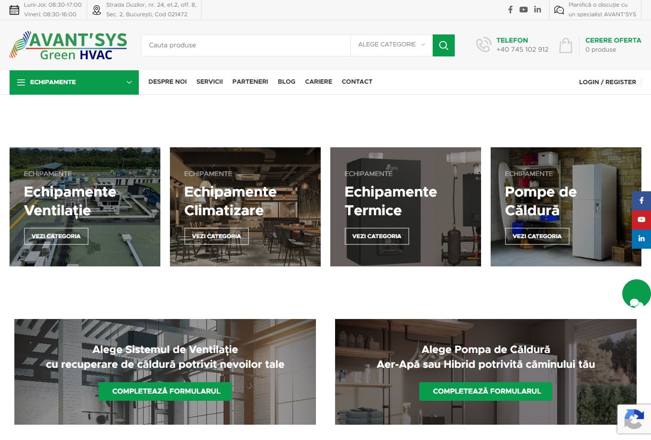Open PARTENERI menu item
This screenshot has width=651, height=440.
(x=250, y=82)
